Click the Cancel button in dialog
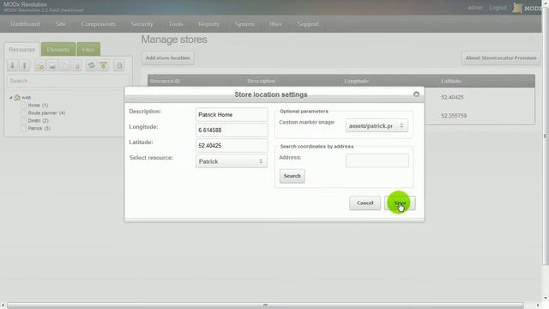This screenshot has height=309, width=549. click(x=365, y=203)
